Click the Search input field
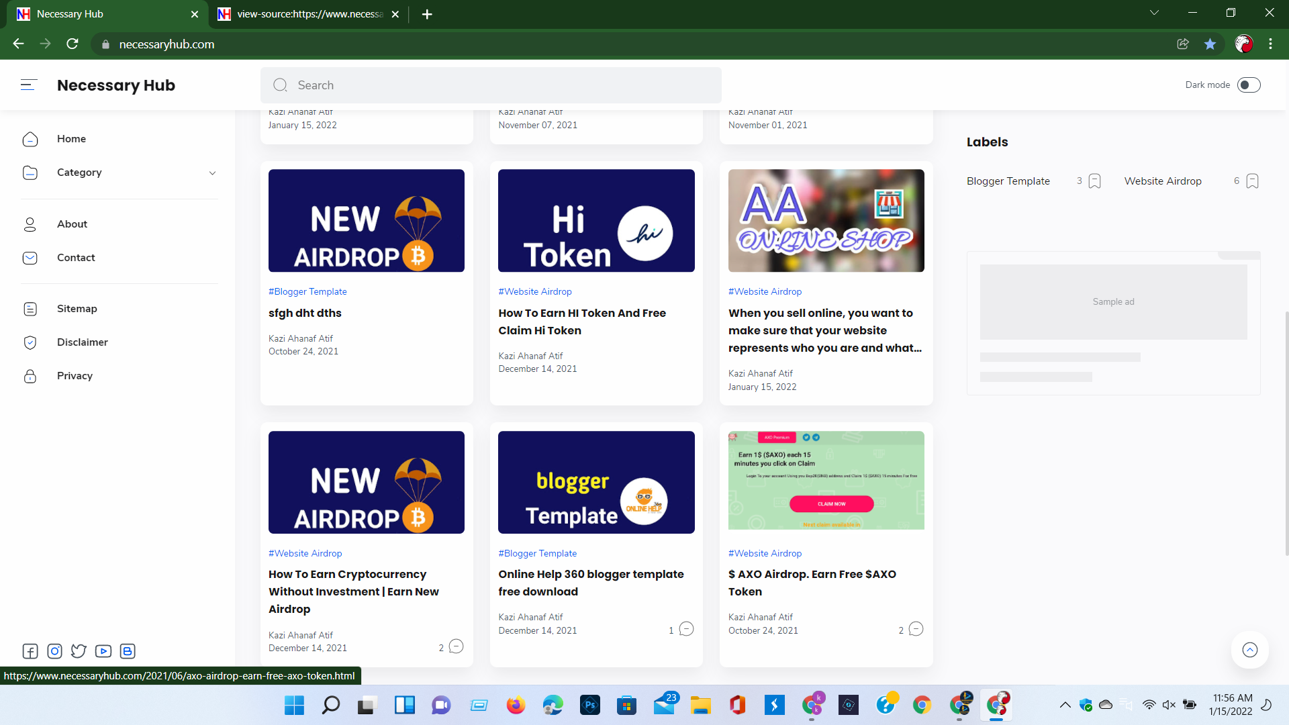This screenshot has height=725, width=1289. coord(491,85)
